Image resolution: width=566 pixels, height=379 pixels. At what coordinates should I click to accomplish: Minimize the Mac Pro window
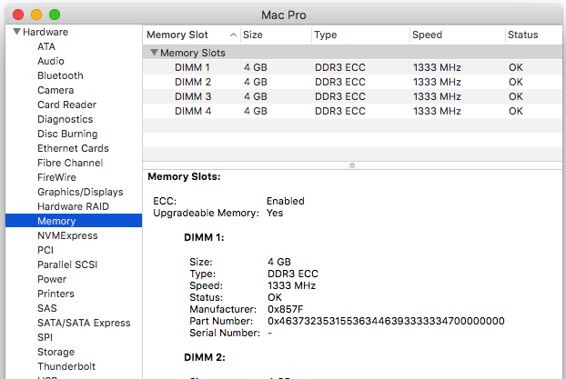pyautogui.click(x=36, y=15)
